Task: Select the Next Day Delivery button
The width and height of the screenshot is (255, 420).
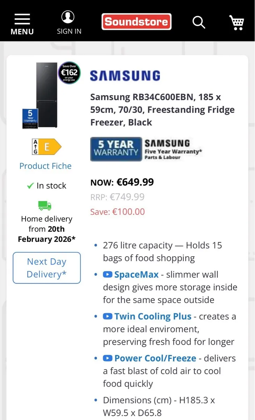Action: [x=47, y=268]
